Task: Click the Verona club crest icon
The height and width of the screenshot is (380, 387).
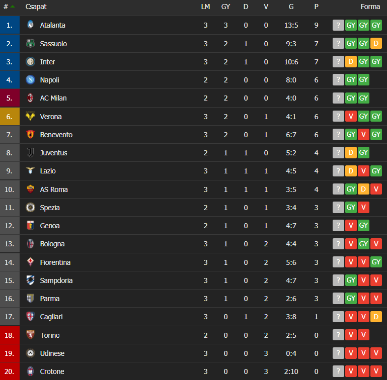Action: pos(30,116)
